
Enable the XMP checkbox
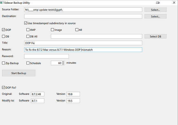click(28, 30)
